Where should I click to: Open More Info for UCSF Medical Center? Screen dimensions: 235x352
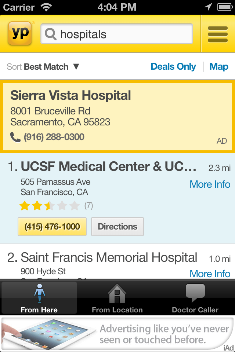pyautogui.click(x=210, y=184)
